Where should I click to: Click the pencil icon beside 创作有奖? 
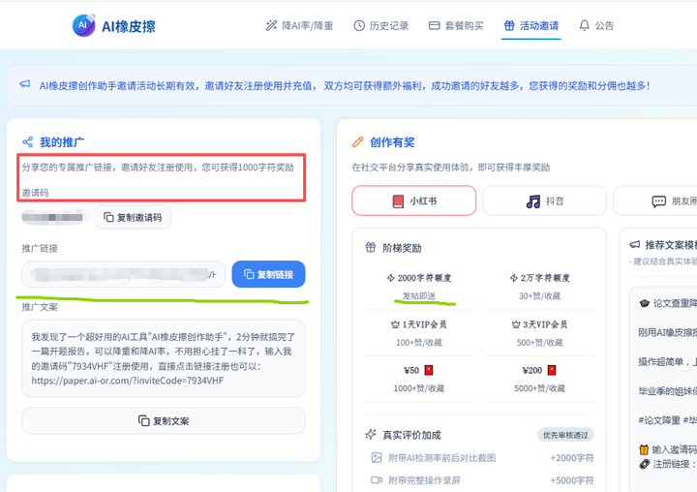358,142
